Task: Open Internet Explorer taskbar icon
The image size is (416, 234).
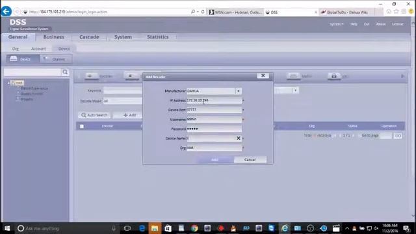Action: point(285,228)
